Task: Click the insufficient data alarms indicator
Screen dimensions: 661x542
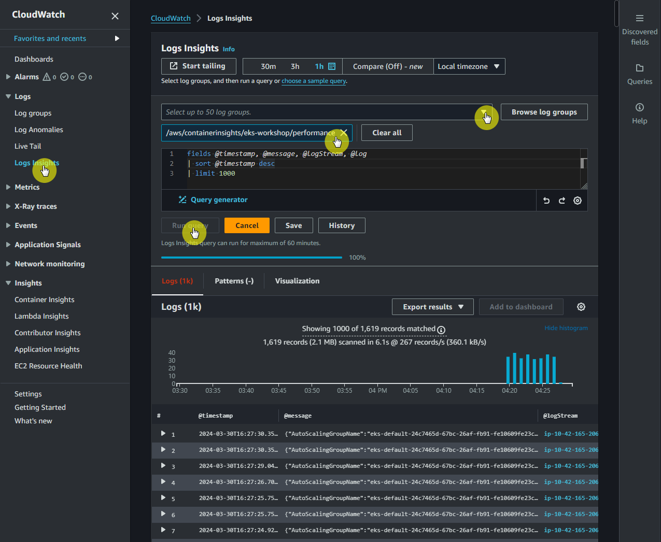Action: pos(82,77)
